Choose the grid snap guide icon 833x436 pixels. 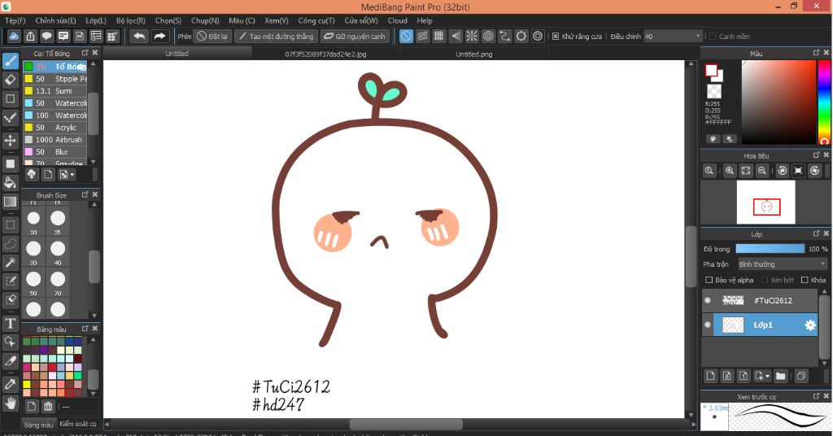tap(438, 36)
